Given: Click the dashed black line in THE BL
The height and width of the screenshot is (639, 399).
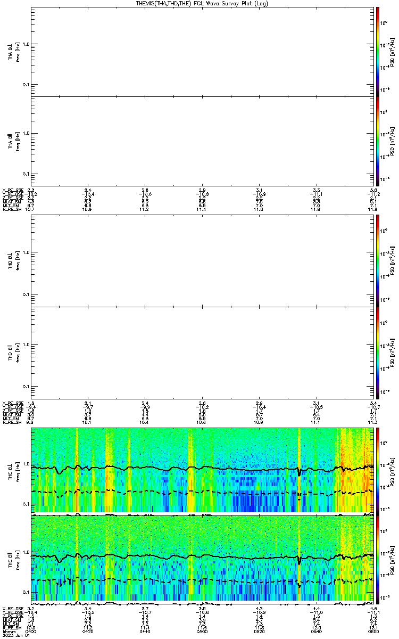Looking at the screenshot, I should [202, 493].
